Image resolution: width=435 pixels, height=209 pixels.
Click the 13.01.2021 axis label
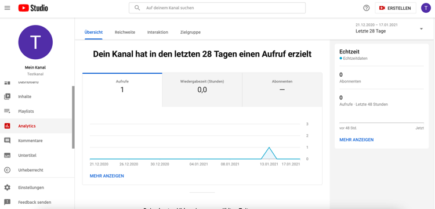coord(269,164)
